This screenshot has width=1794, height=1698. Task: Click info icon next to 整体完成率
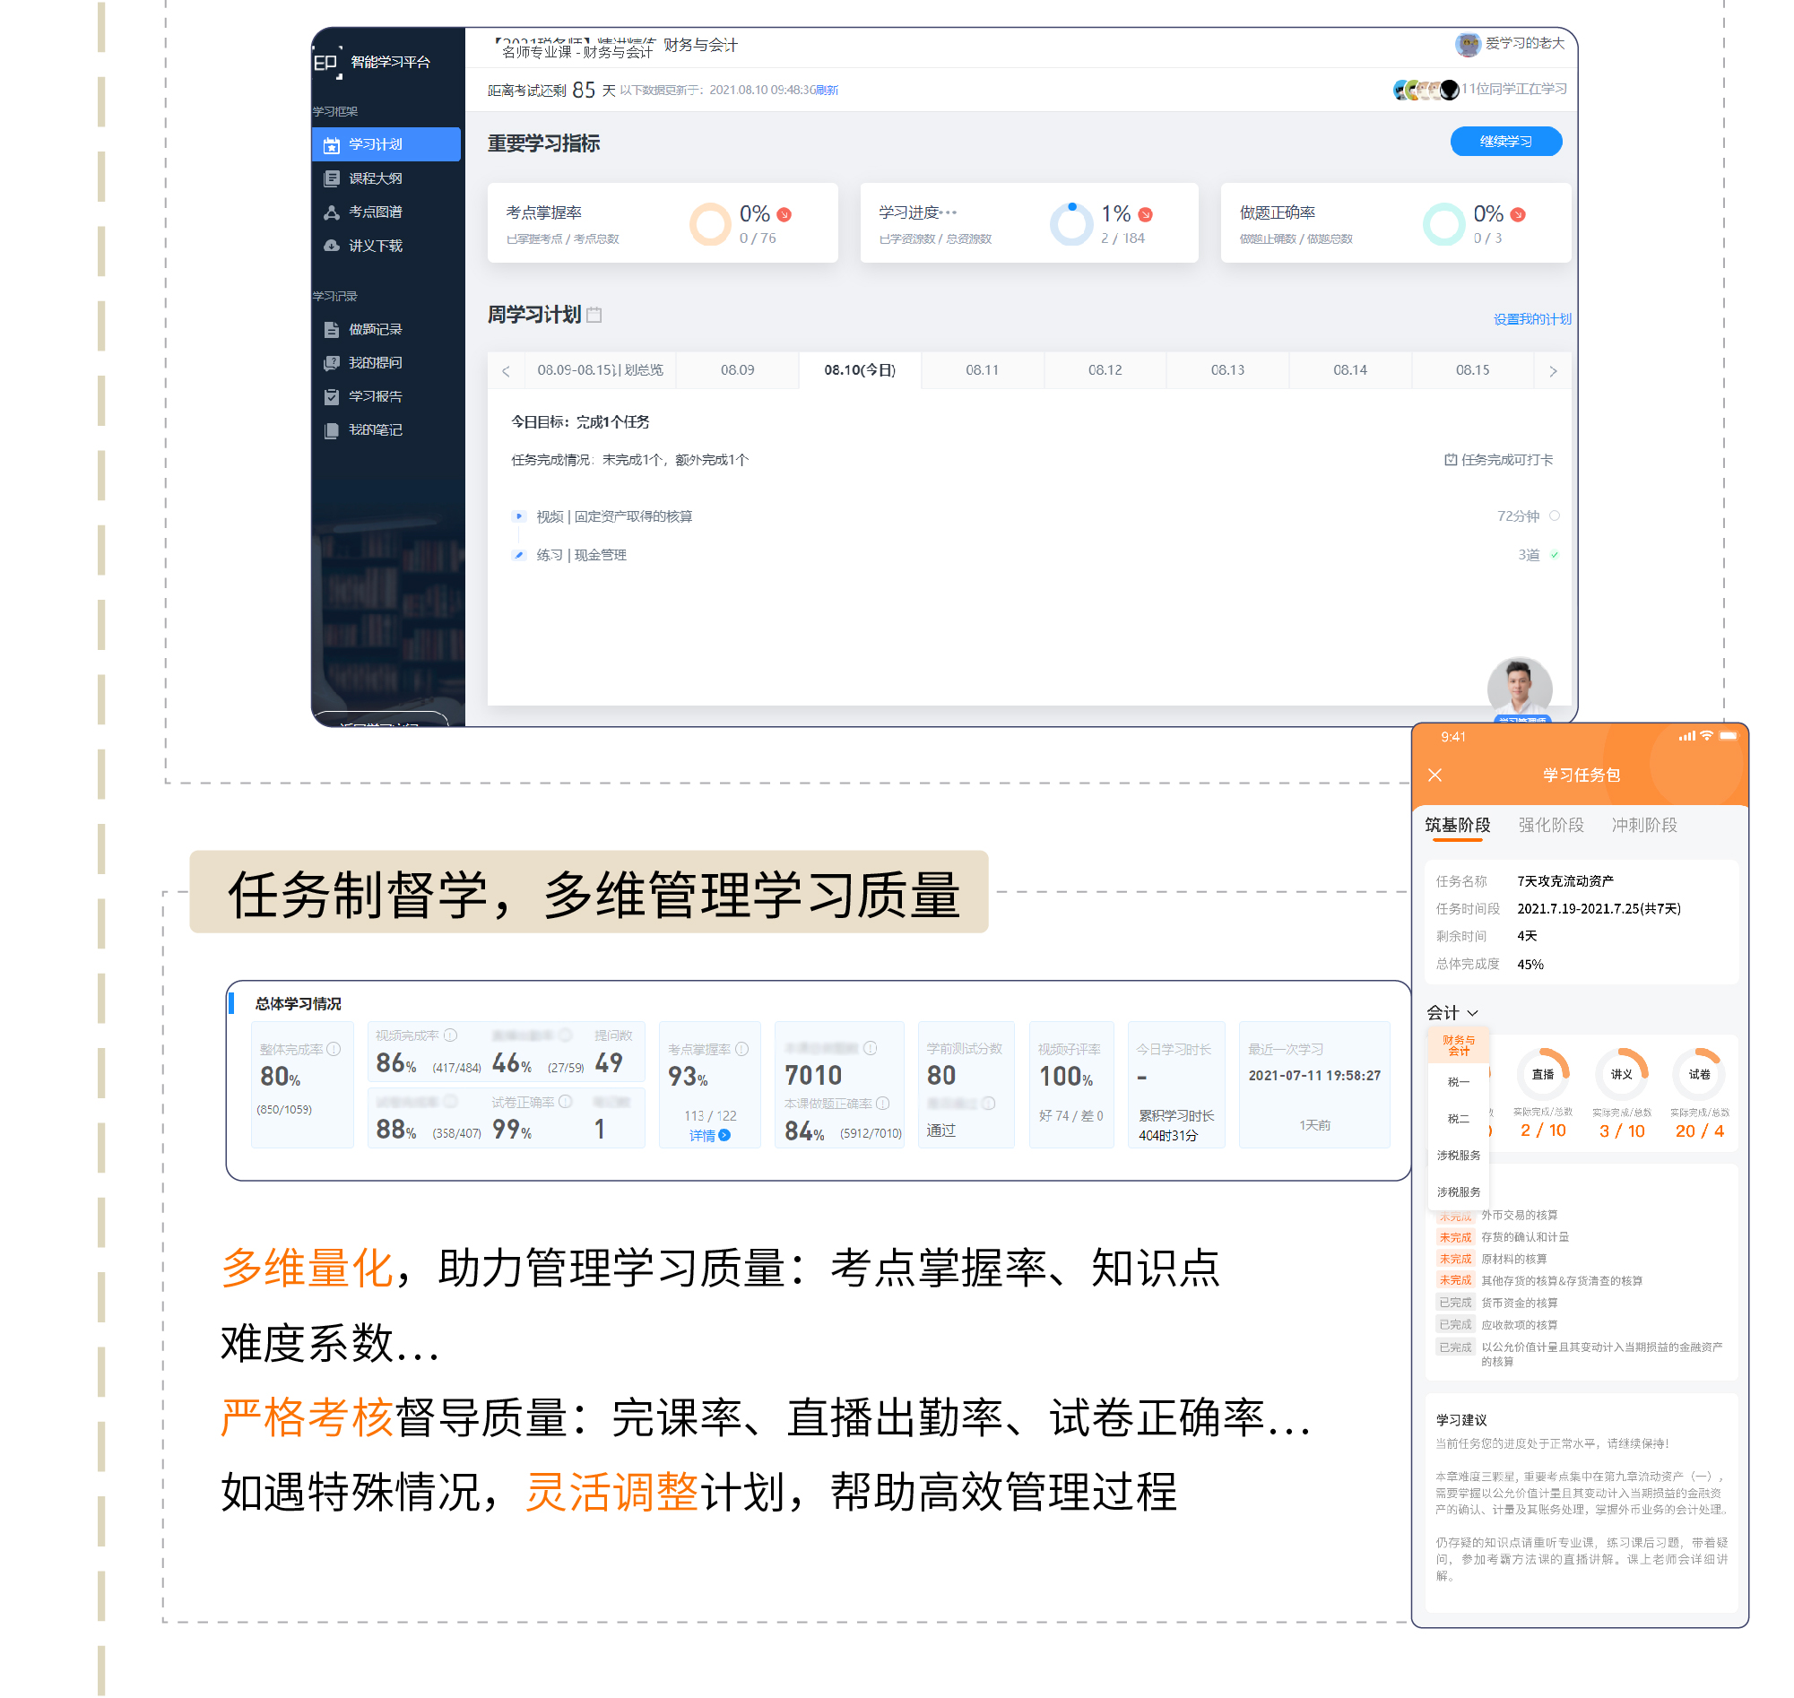tap(334, 1050)
